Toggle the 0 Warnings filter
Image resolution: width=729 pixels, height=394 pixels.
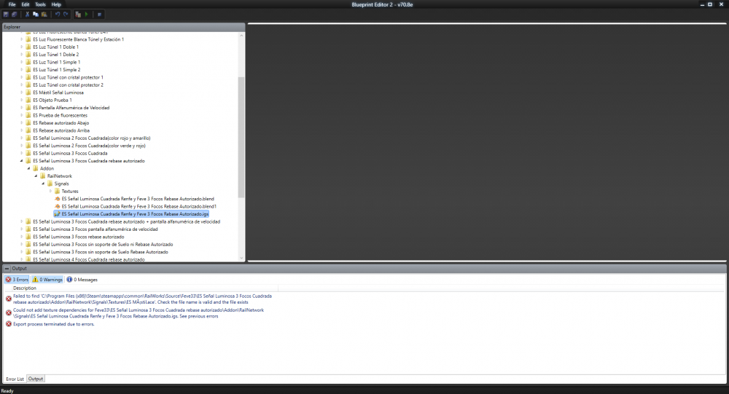point(47,280)
